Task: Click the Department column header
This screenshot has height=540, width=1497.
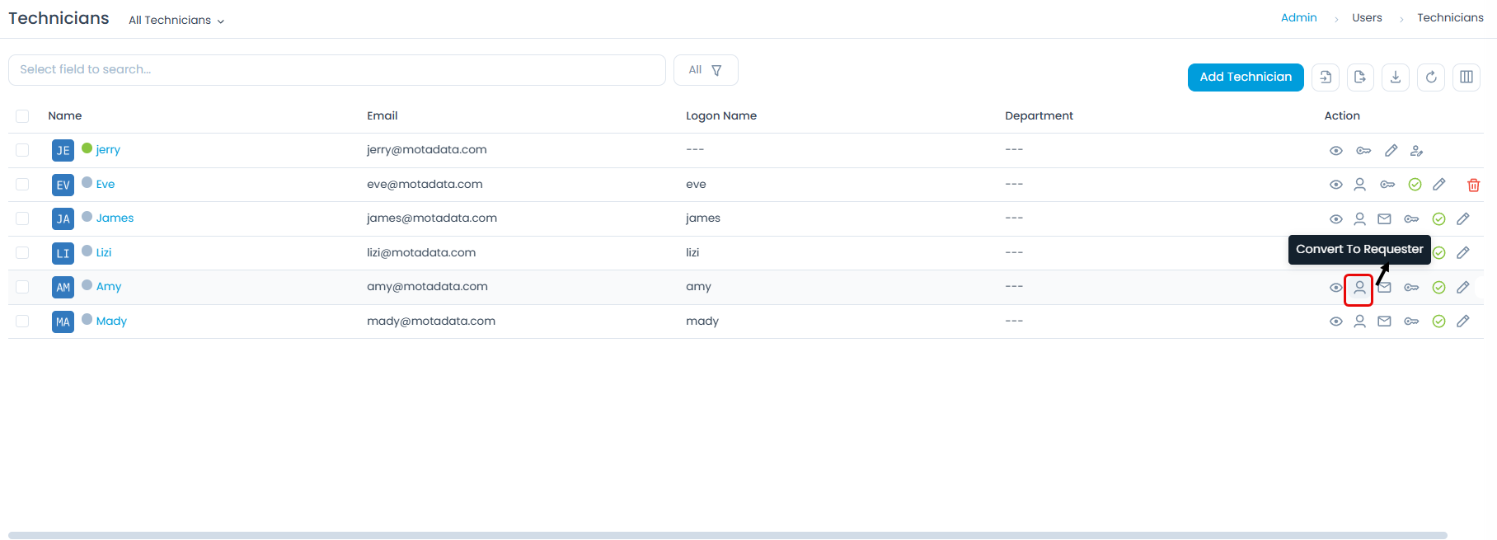Action: (x=1039, y=115)
